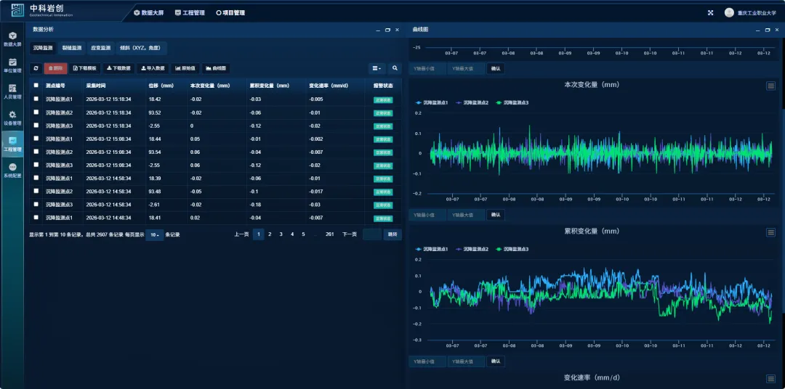
Task: Switch to the 应变监测 tab
Action: pyautogui.click(x=100, y=48)
